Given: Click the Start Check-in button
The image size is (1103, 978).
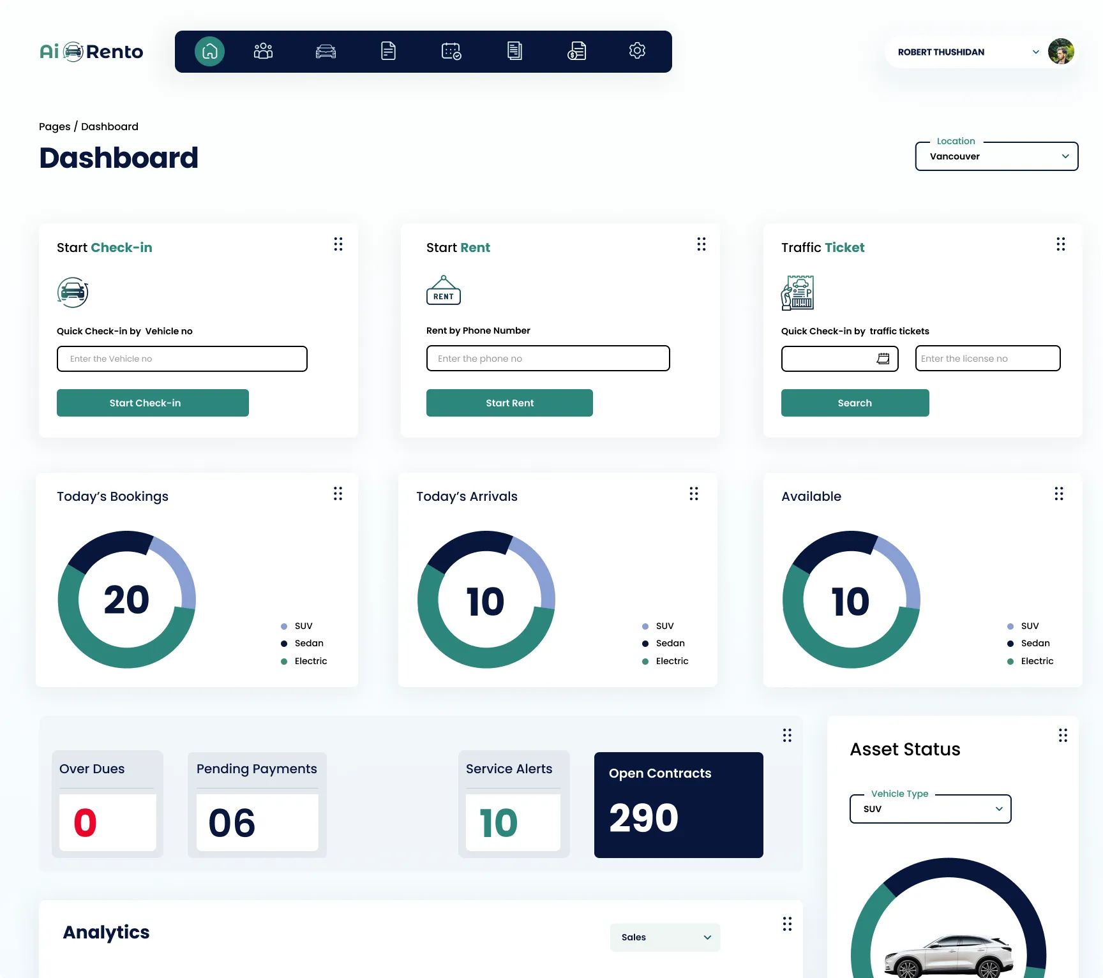Looking at the screenshot, I should 153,403.
